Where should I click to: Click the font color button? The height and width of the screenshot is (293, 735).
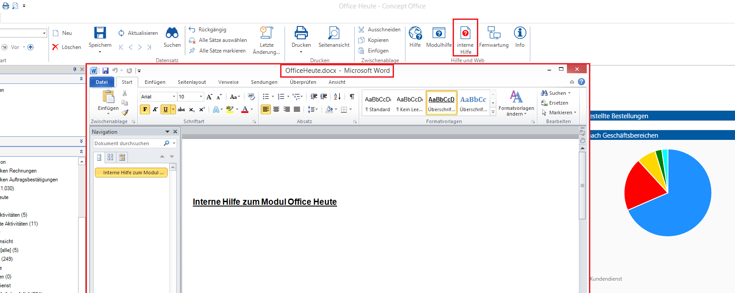point(245,109)
